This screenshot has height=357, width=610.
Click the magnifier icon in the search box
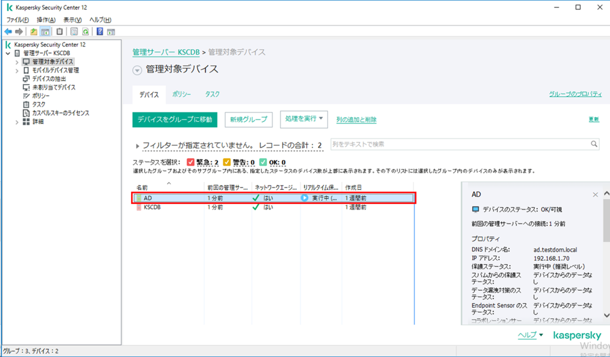594,145
